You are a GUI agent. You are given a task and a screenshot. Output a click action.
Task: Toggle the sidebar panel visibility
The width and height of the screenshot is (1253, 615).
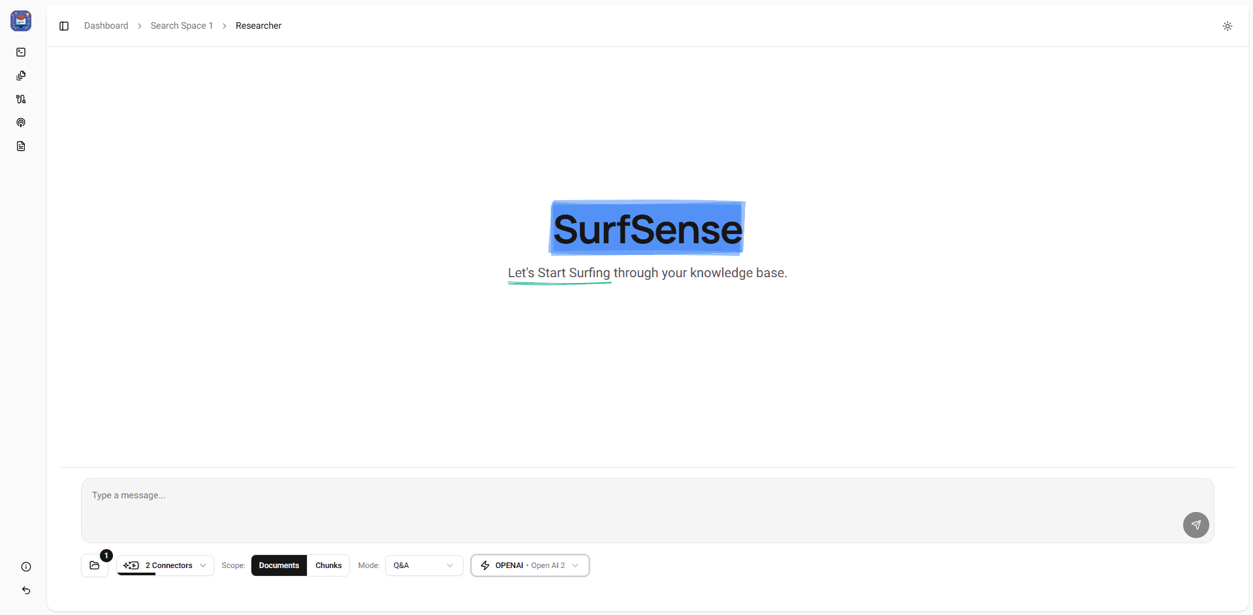pos(64,26)
